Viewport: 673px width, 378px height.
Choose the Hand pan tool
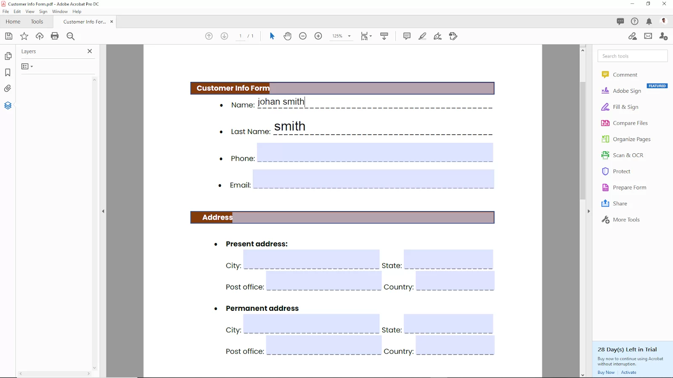click(x=288, y=36)
